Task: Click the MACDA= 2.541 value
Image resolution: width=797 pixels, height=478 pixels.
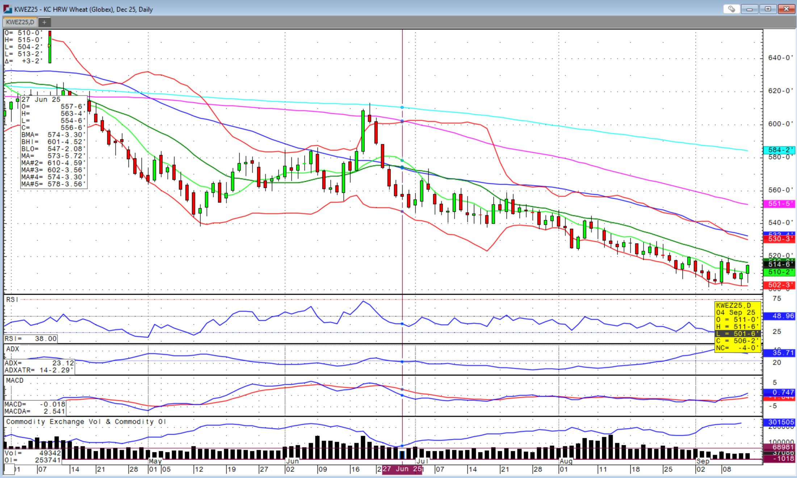Action: point(35,411)
